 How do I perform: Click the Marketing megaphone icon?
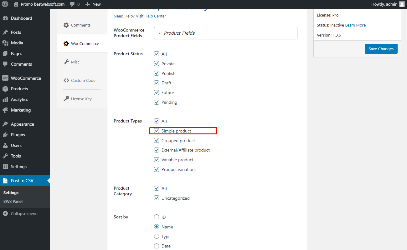point(5,110)
